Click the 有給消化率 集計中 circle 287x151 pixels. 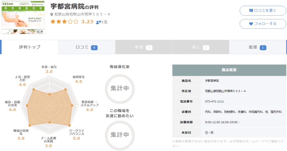pos(120,89)
